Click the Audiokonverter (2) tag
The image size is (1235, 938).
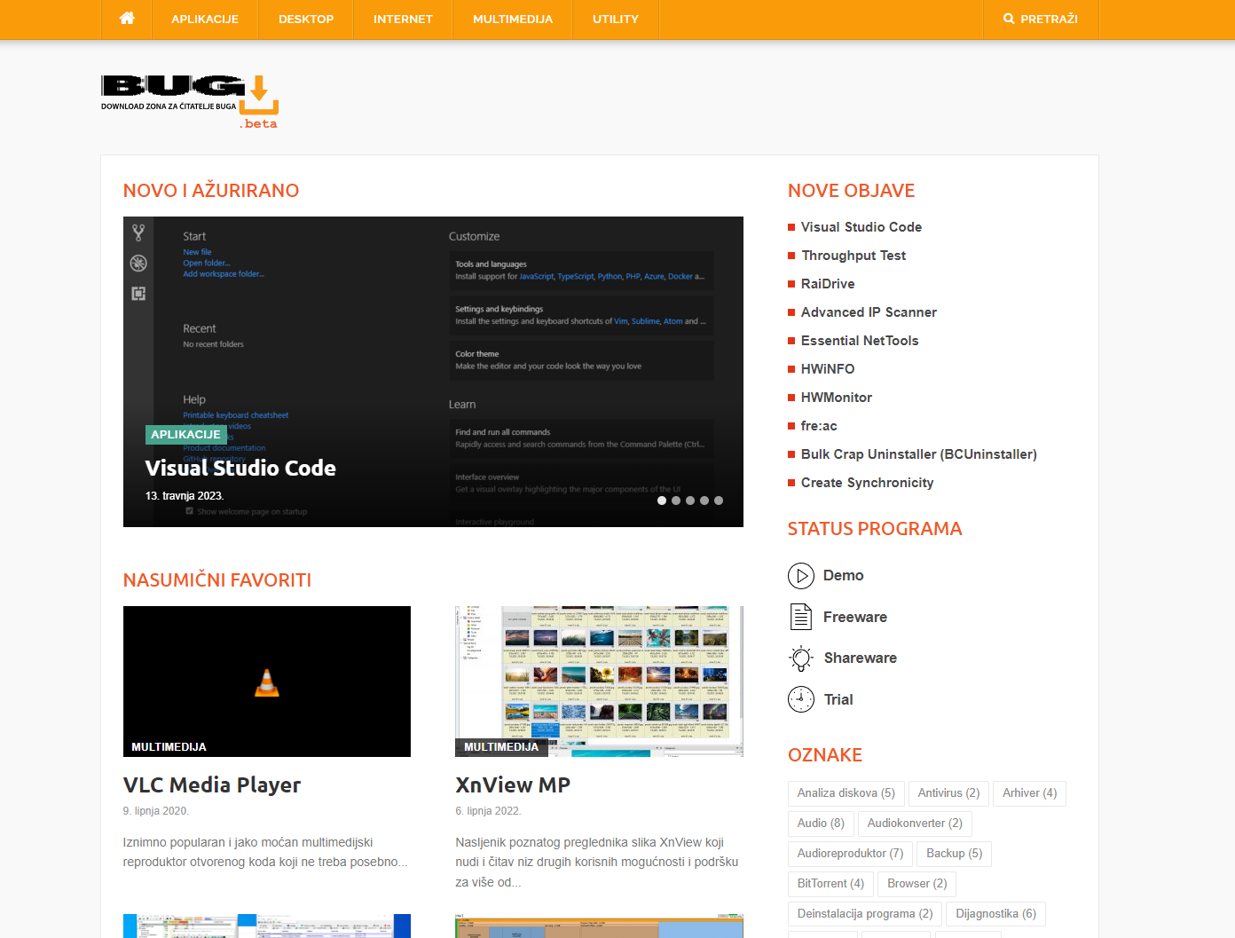click(915, 824)
